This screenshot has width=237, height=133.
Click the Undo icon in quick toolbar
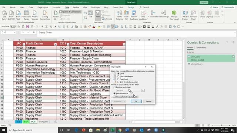click(x=31, y=27)
